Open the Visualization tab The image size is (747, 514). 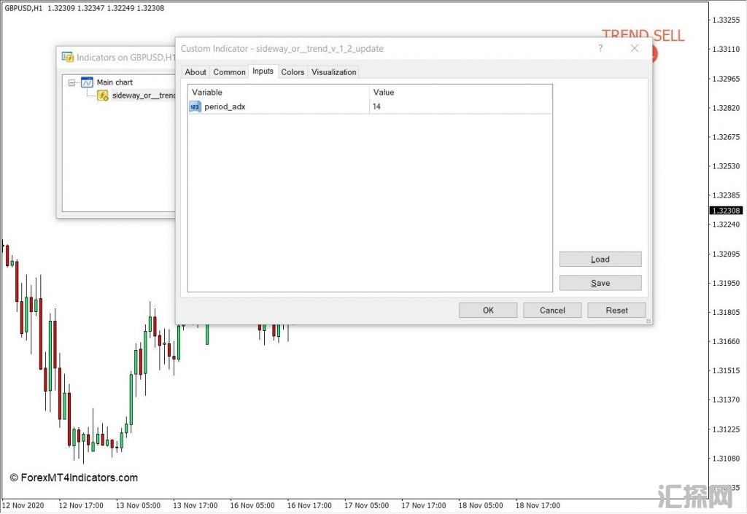click(x=333, y=72)
